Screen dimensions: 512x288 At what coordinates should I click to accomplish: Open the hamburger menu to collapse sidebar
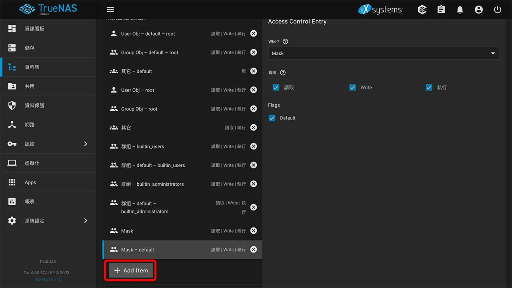[x=110, y=10]
